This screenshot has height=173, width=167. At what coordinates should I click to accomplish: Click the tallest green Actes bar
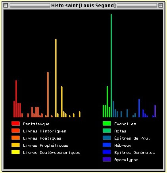coord(111,66)
